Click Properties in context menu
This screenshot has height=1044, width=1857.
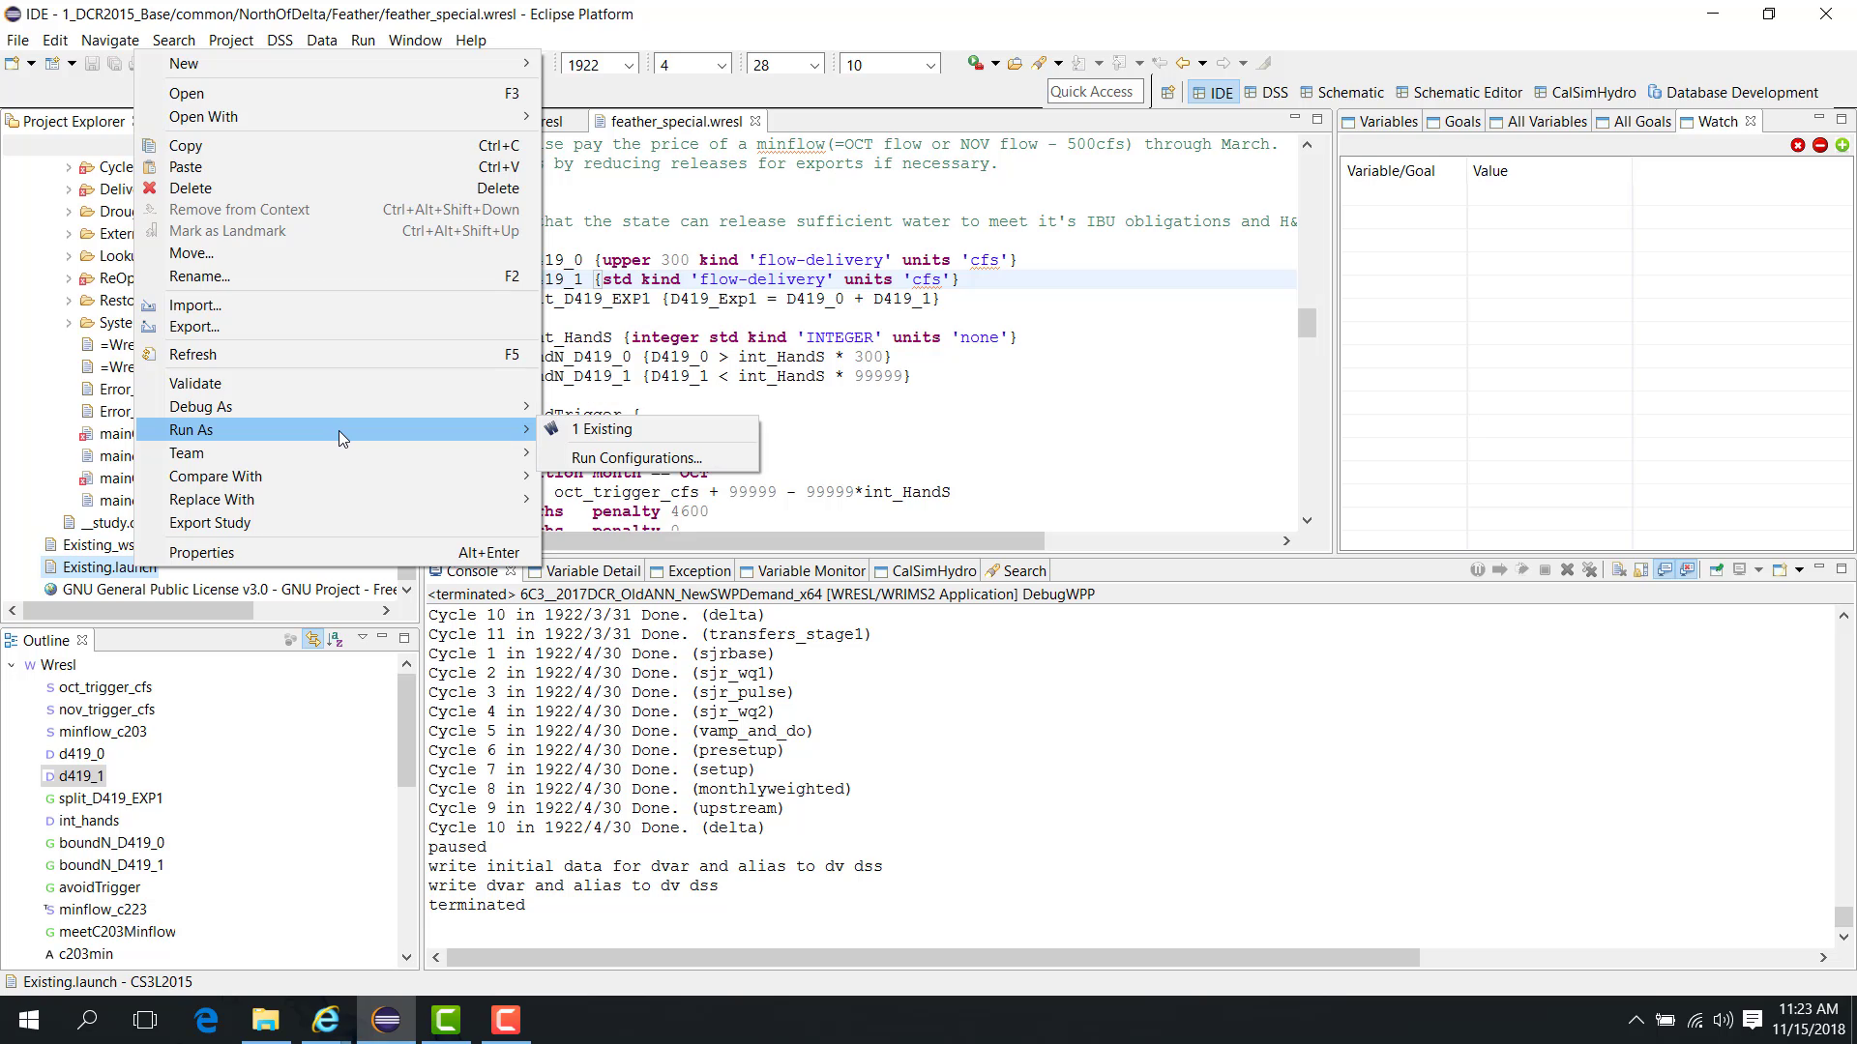(x=338, y=553)
